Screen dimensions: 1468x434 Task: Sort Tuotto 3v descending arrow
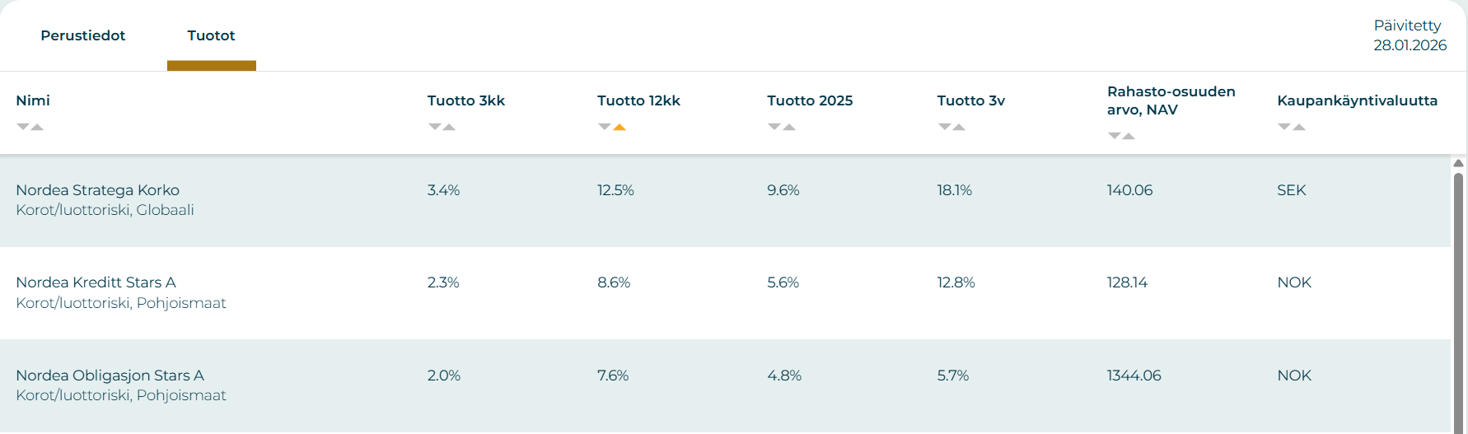tap(945, 127)
